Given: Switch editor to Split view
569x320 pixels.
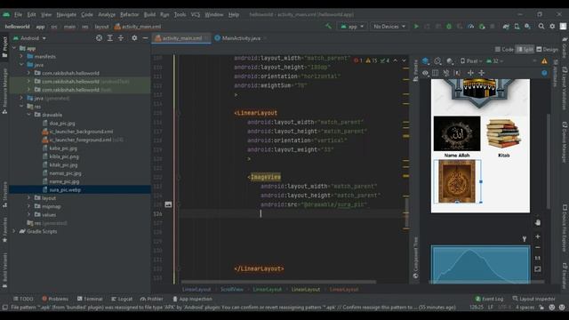Looking at the screenshot, I should pos(525,50).
